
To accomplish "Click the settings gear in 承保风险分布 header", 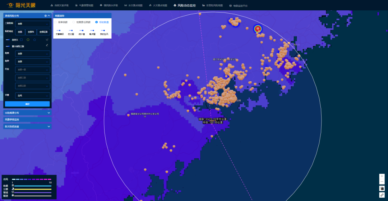I will point(45,16).
